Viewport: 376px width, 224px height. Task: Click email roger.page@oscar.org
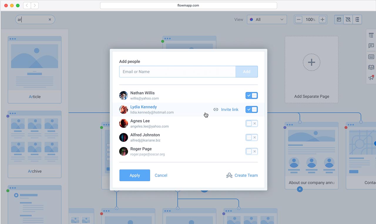pos(147,154)
